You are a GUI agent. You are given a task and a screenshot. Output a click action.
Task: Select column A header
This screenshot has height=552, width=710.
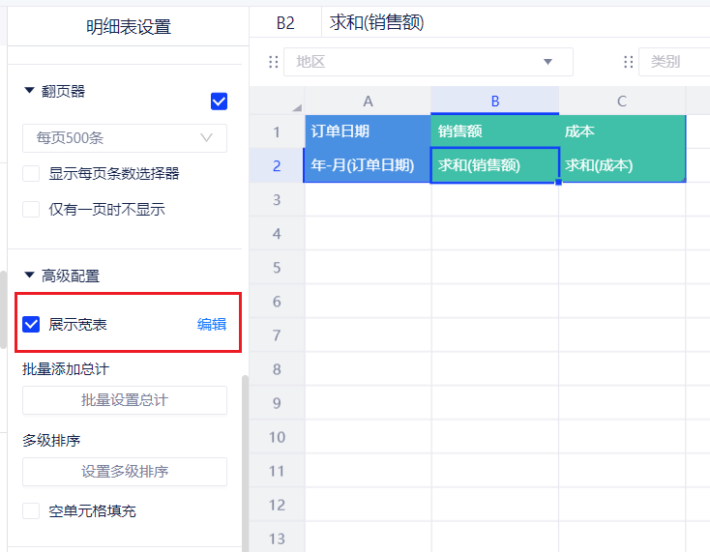click(368, 102)
